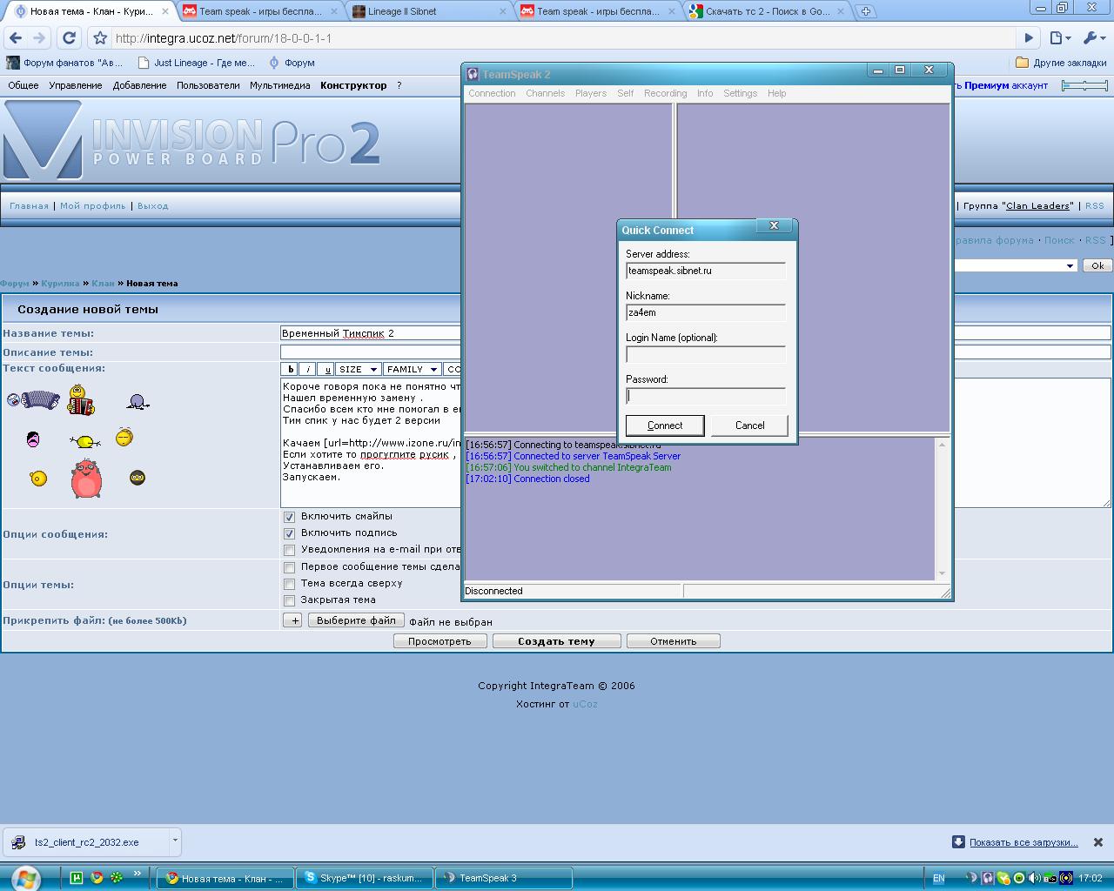The width and height of the screenshot is (1114, 891).
Task: Open Показать все загрузки link
Action: point(1023,842)
